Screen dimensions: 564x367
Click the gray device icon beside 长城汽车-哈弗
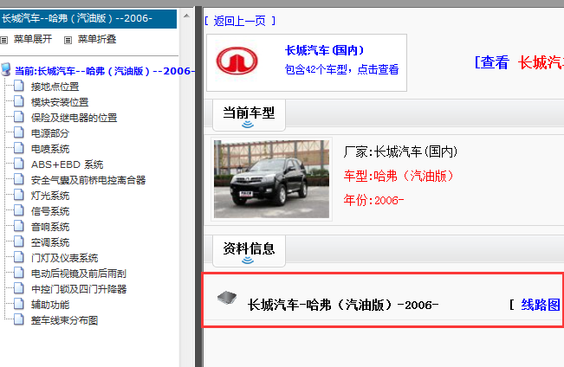point(227,298)
